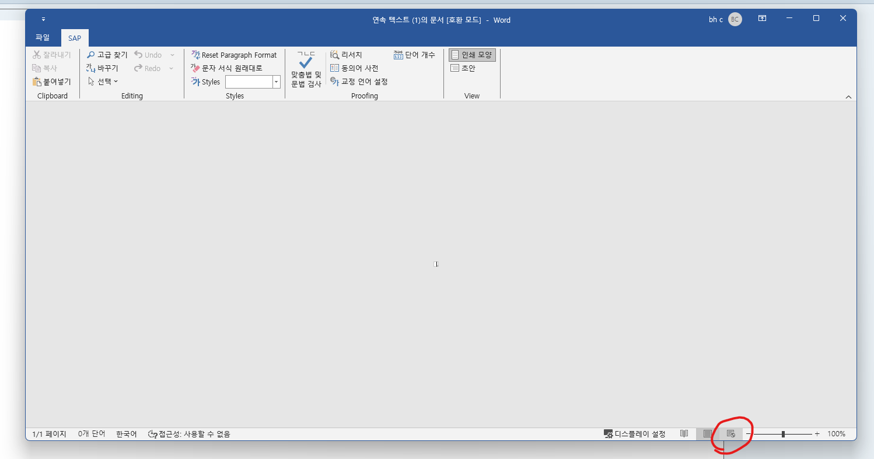
Task: Open 디스플레이 설정 in the status bar
Action: [x=635, y=434]
